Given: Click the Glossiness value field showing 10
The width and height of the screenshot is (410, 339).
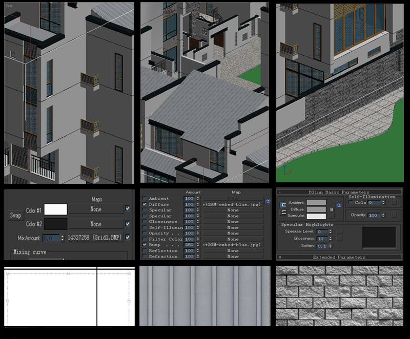Looking at the screenshot, I should (322, 239).
